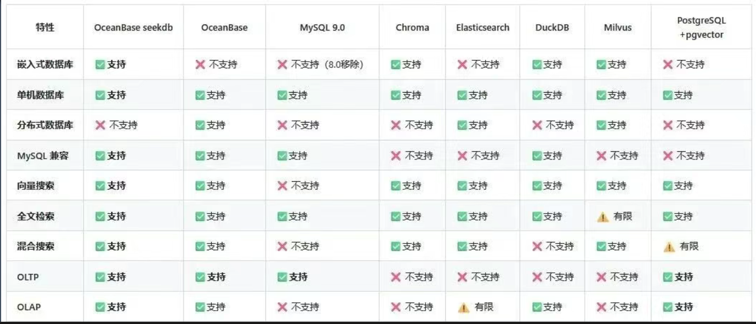Select the MySQL 9.0 column header
The width and height of the screenshot is (756, 324).
pos(322,27)
